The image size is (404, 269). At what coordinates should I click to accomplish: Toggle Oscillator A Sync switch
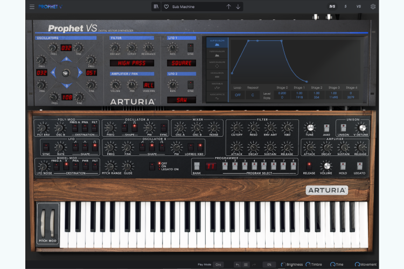coord(163,128)
